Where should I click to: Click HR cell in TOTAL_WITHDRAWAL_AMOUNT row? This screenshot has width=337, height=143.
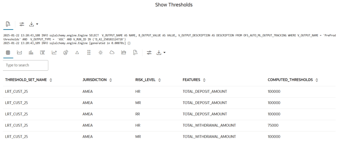[x=138, y=125]
